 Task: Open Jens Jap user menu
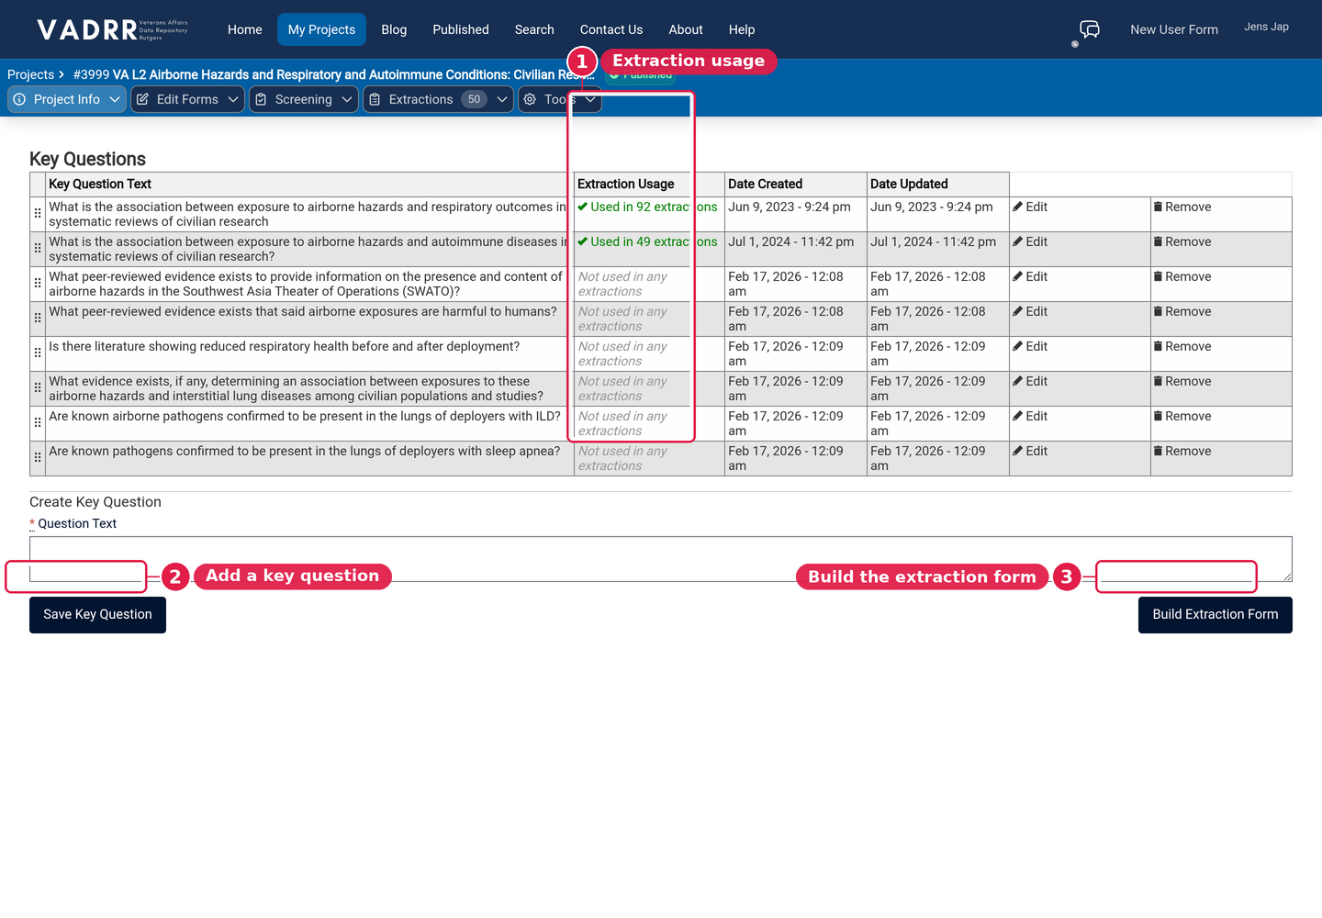click(x=1266, y=27)
